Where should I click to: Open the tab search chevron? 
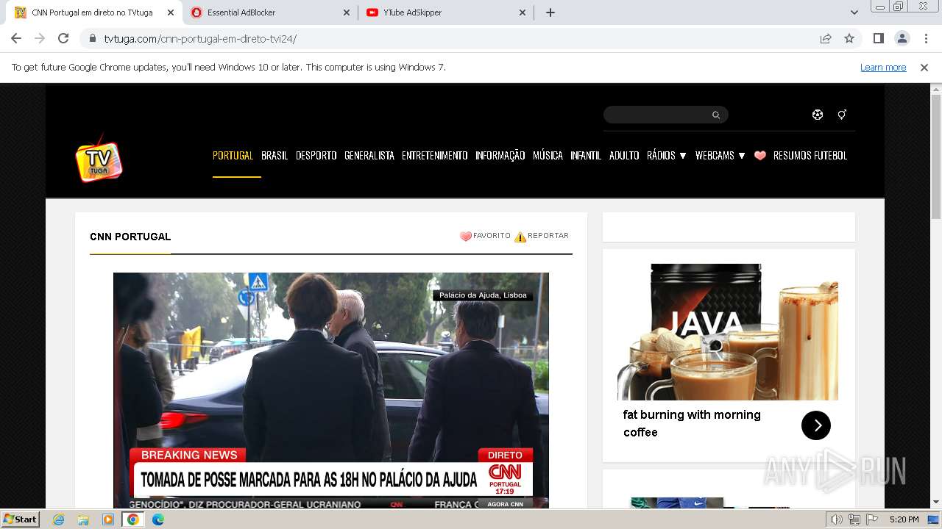[x=854, y=12]
